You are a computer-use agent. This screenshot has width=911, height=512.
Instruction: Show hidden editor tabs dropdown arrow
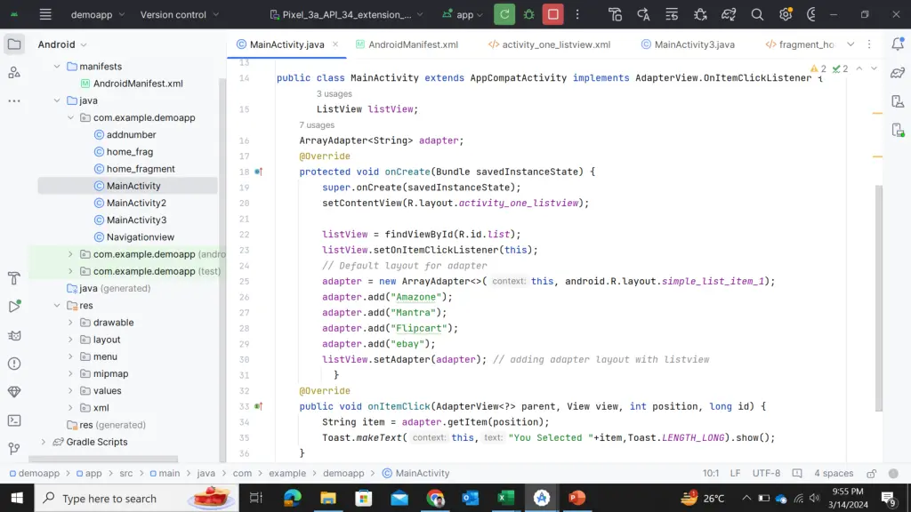[851, 44]
